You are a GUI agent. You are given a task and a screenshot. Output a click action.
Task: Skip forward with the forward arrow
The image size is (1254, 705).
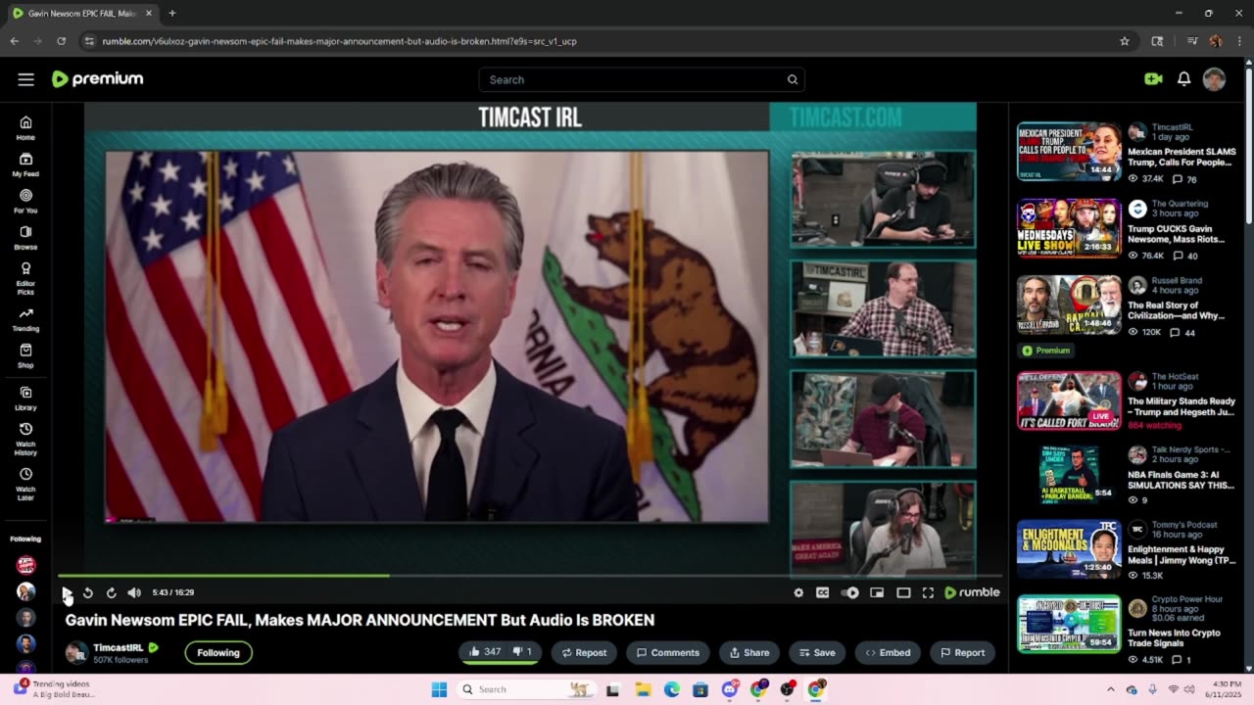click(111, 592)
